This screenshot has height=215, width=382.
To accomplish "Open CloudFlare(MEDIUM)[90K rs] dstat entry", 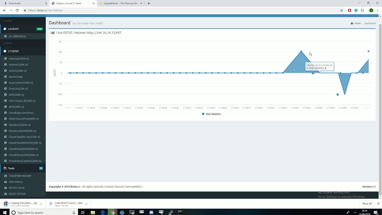I will [25, 143].
